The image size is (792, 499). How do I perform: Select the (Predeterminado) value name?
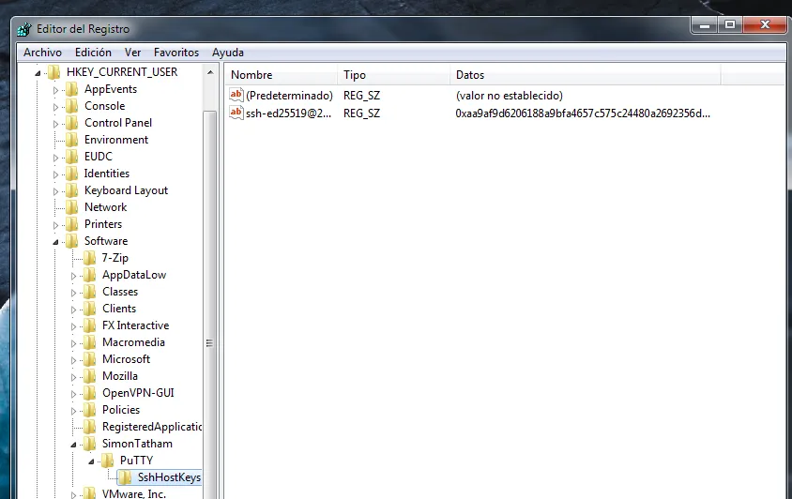[x=289, y=96]
